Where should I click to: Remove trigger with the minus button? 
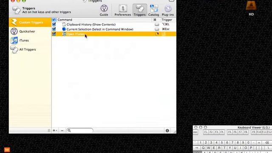tap(62, 130)
